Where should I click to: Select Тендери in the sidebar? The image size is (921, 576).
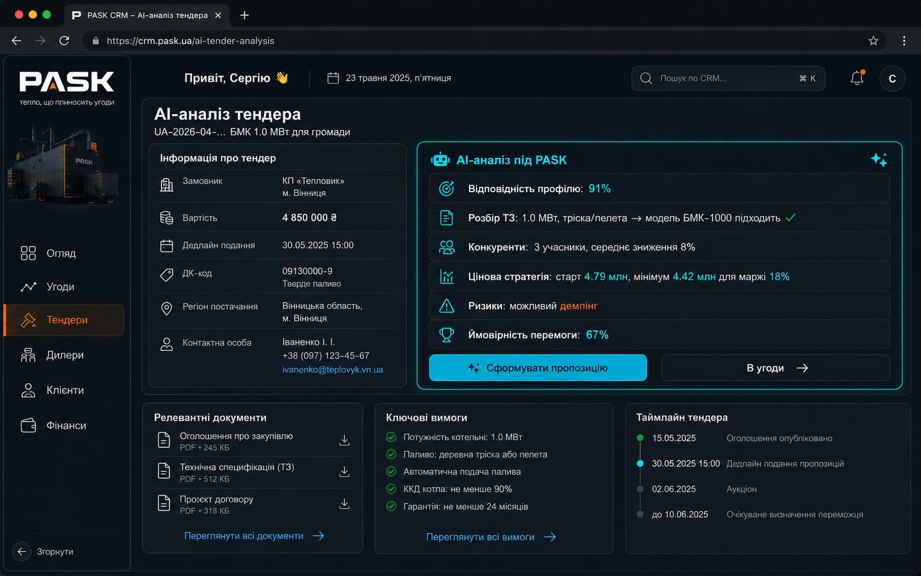pos(64,320)
